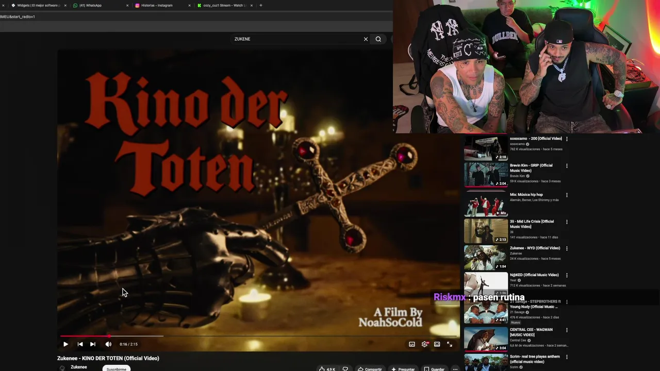Screen dimensions: 660x371
Task: Click the search magnifier button
Action: pyautogui.click(x=378, y=39)
